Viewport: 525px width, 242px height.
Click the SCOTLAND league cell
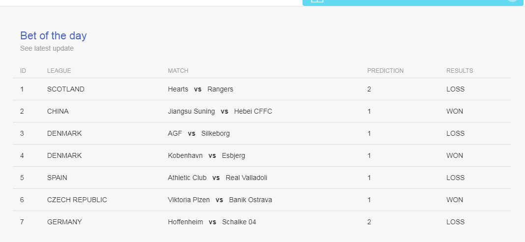[66, 89]
